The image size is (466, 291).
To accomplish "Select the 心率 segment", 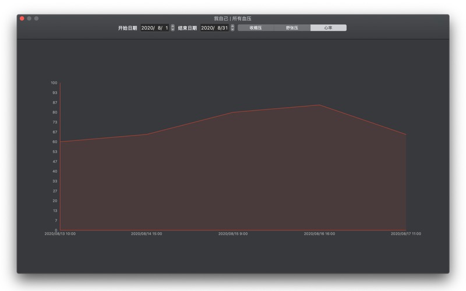I will 328,28.
